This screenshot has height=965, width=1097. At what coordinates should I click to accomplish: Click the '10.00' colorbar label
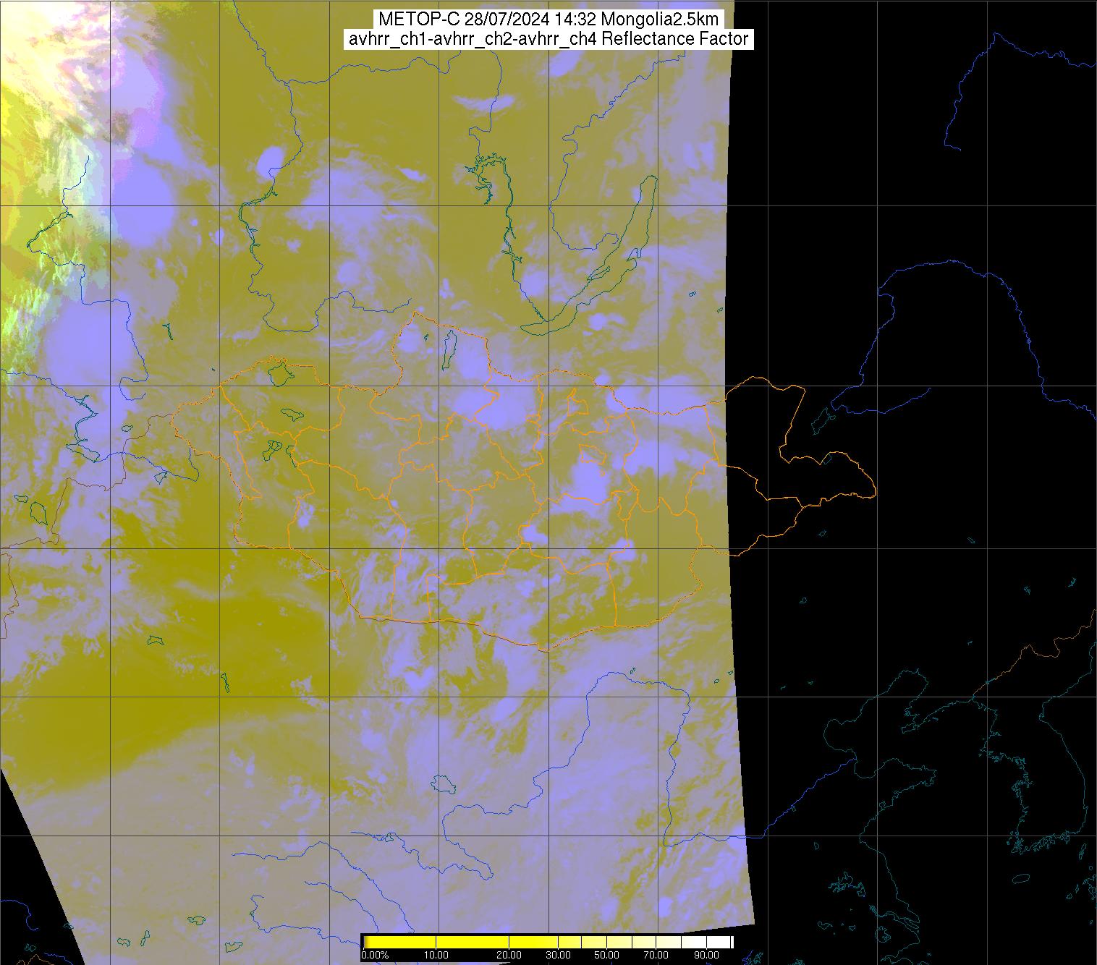click(x=437, y=956)
